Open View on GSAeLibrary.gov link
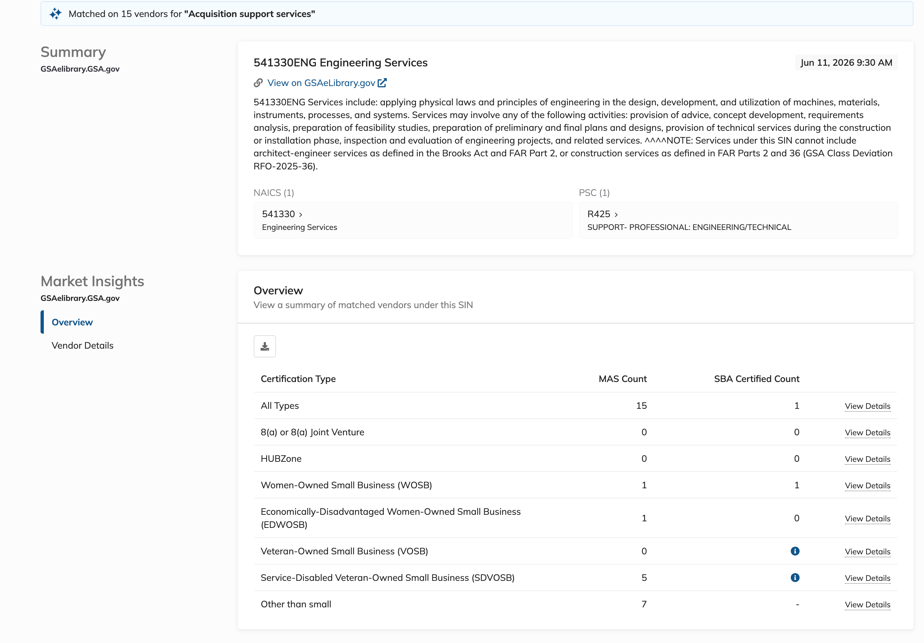This screenshot has width=924, height=643. click(321, 83)
